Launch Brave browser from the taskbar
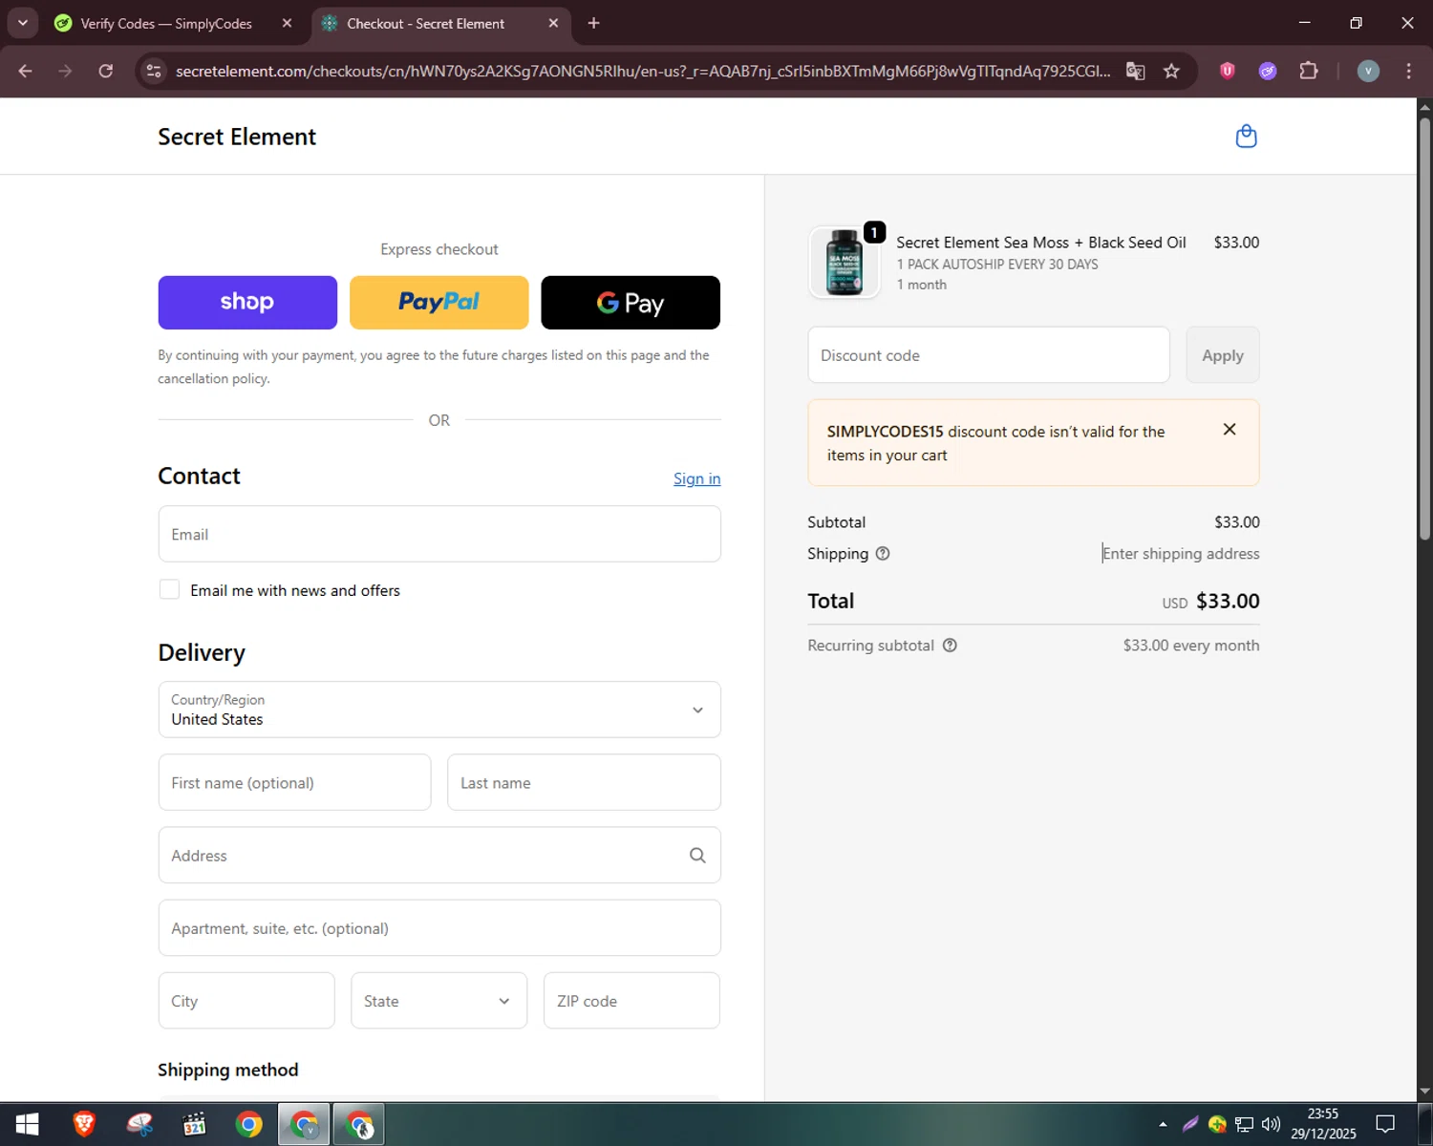The height and width of the screenshot is (1146, 1433). pyautogui.click(x=84, y=1124)
